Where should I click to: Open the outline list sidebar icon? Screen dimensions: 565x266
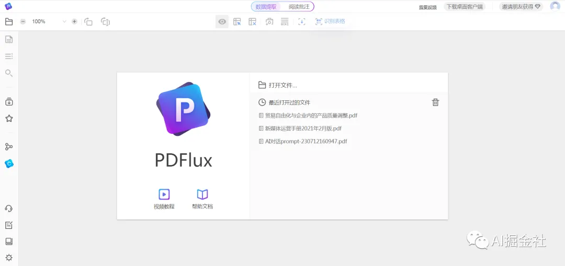(9, 56)
